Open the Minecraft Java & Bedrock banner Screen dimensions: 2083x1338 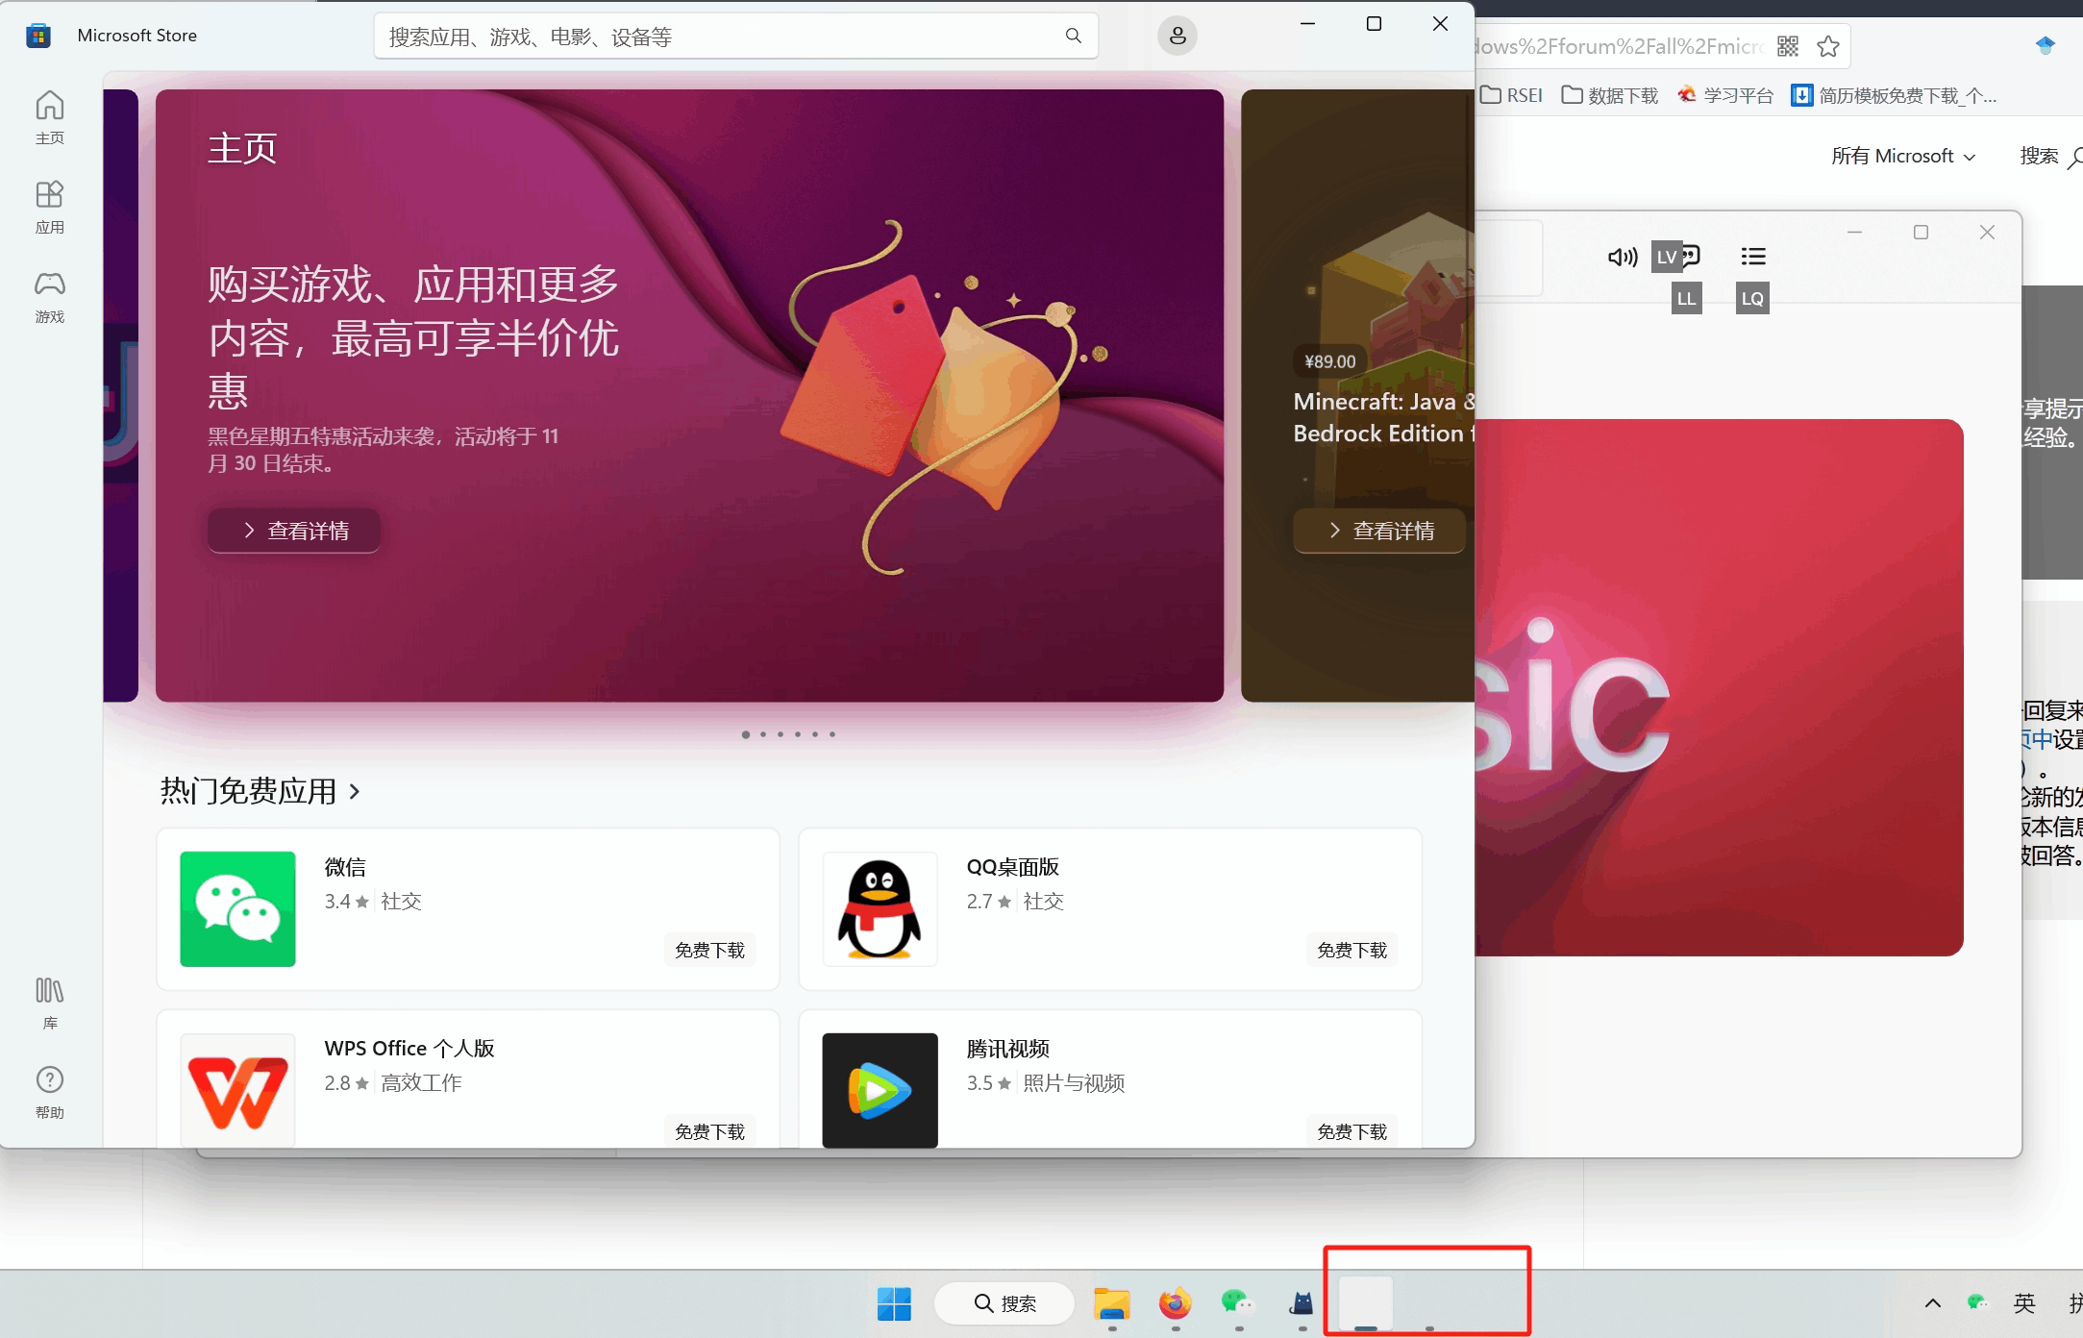click(1357, 396)
